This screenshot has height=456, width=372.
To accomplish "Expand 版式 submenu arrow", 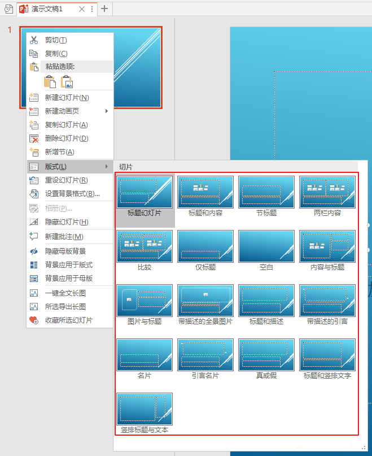I will click(x=107, y=167).
